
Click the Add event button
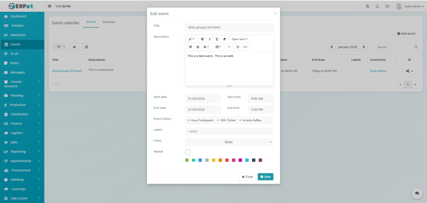click(x=406, y=33)
